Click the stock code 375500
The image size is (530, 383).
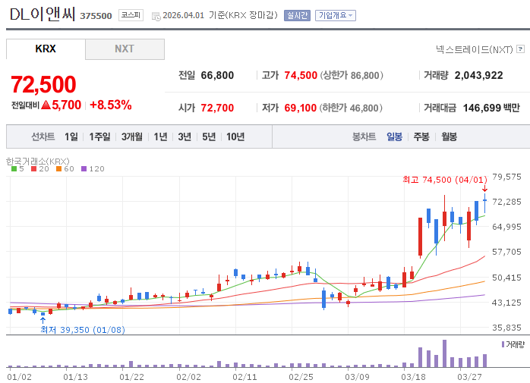[96, 16]
